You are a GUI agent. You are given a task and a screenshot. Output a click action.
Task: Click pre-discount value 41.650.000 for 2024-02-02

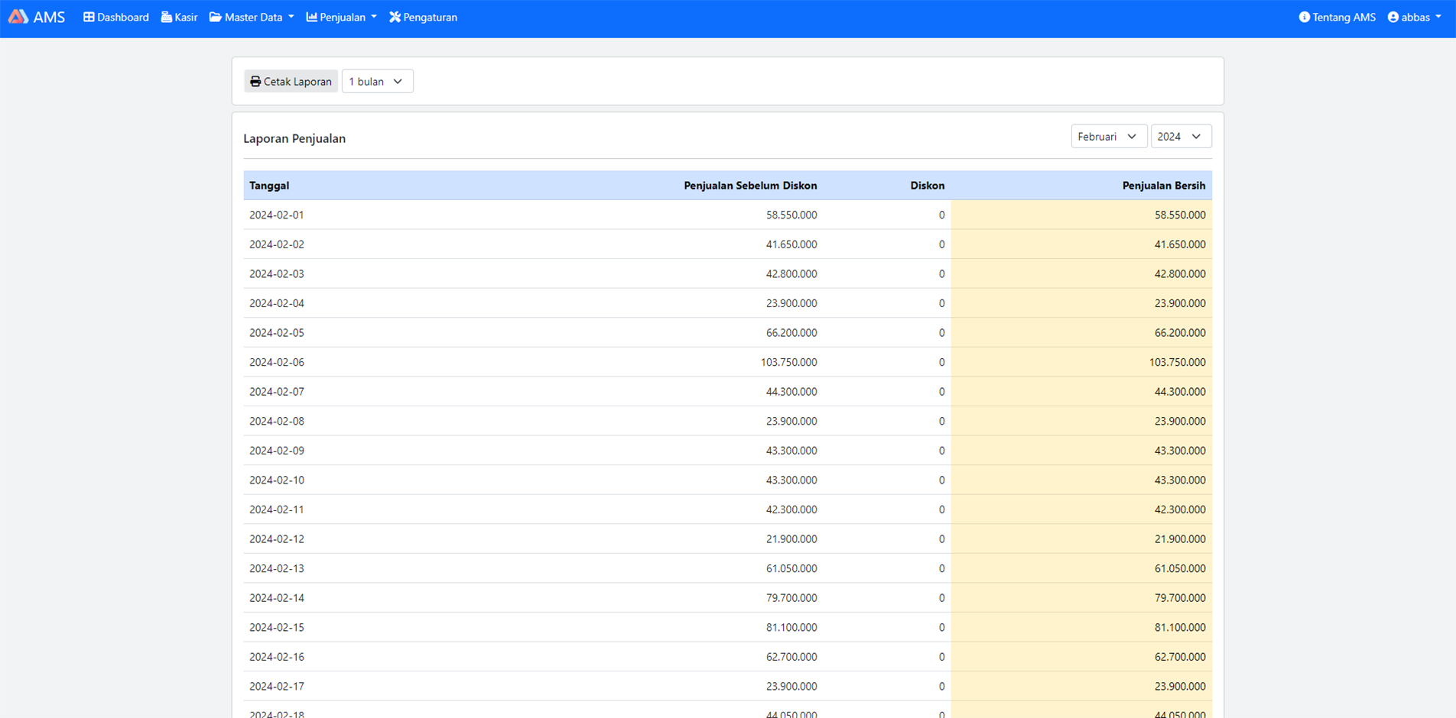coord(791,244)
